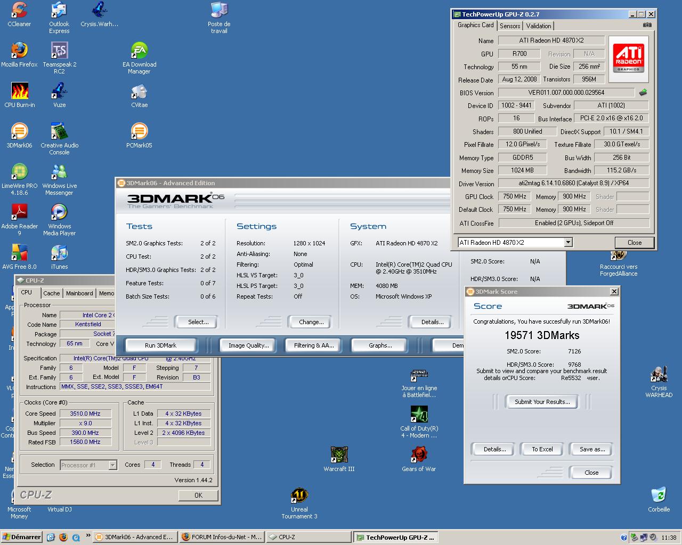Click Close in the 3DMark Score window

pyautogui.click(x=591, y=473)
